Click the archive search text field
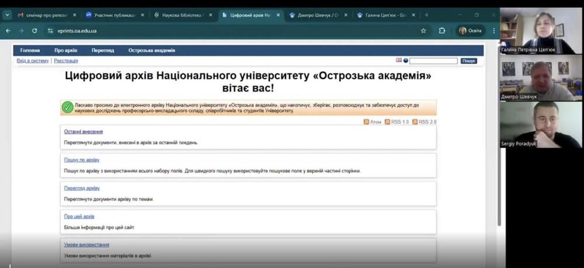 433,61
